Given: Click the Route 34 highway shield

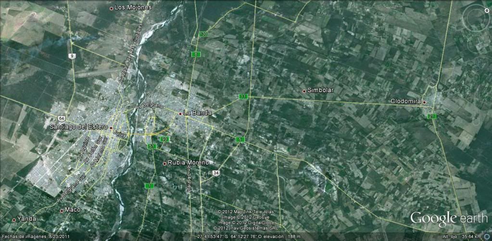Looking at the screenshot, I should coord(216,173).
